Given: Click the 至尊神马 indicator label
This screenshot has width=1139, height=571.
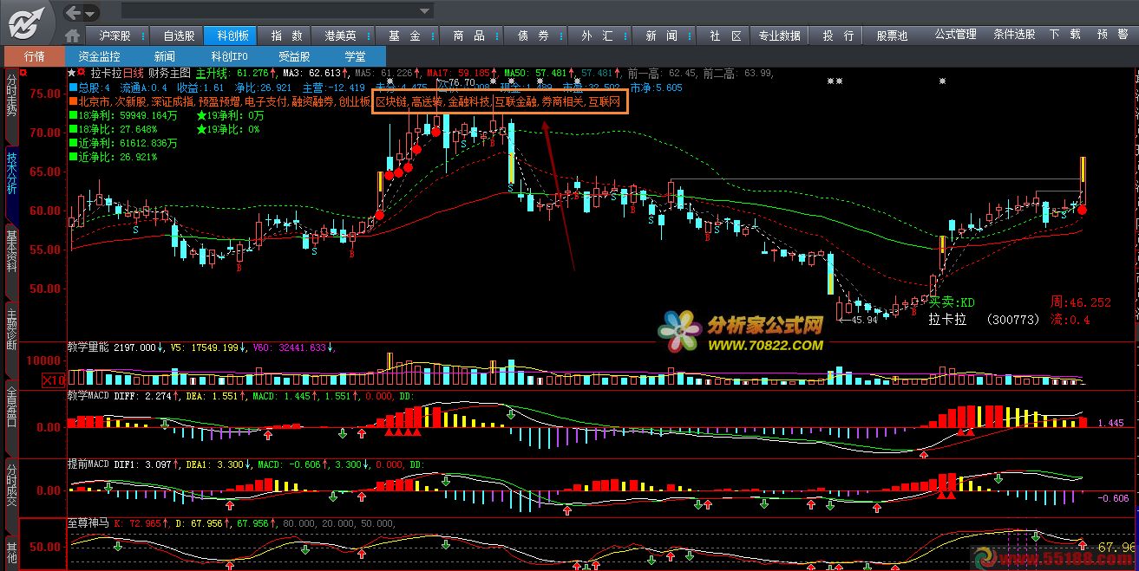Looking at the screenshot, I should click(88, 523).
